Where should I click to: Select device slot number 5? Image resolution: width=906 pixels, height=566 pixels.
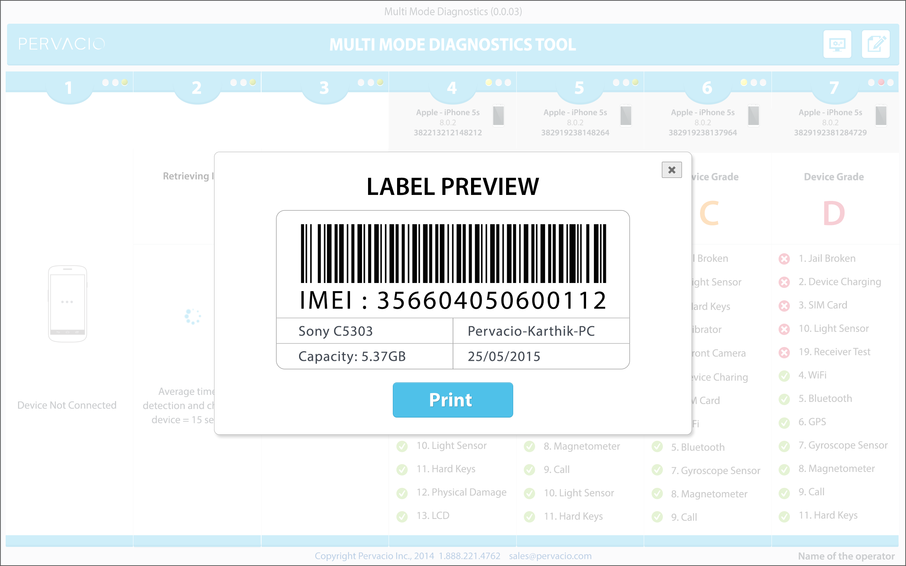click(x=579, y=88)
